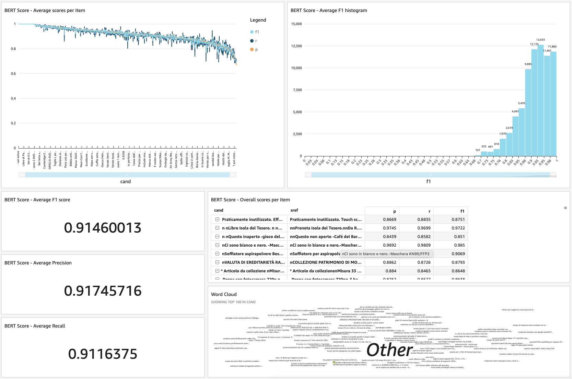
Task: Click the light blue f1 legend dot
Action: pos(252,32)
